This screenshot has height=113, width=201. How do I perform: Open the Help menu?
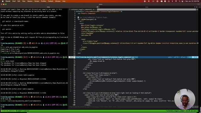click(x=64, y=1)
